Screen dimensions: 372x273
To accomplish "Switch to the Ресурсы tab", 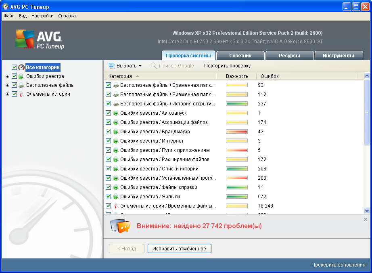I will click(289, 56).
